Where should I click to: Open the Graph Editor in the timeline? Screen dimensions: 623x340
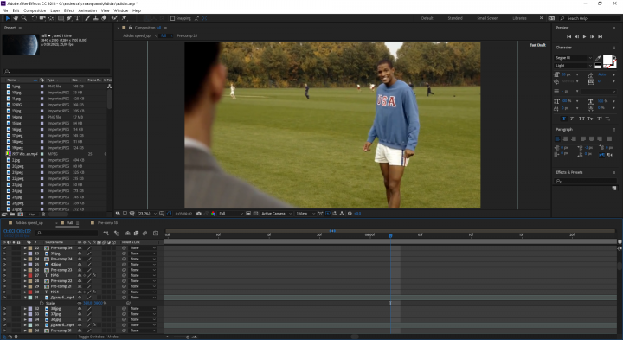(x=156, y=233)
